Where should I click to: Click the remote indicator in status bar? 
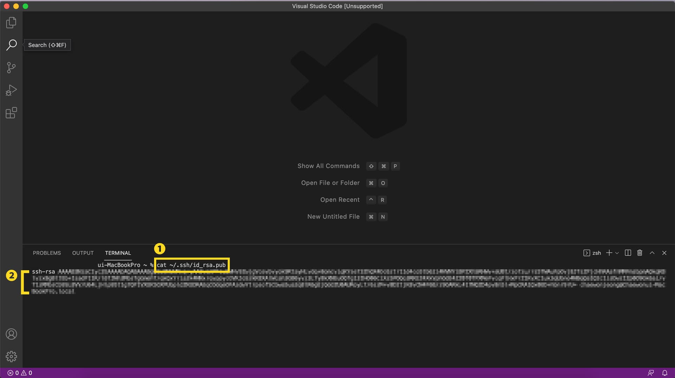click(x=651, y=373)
